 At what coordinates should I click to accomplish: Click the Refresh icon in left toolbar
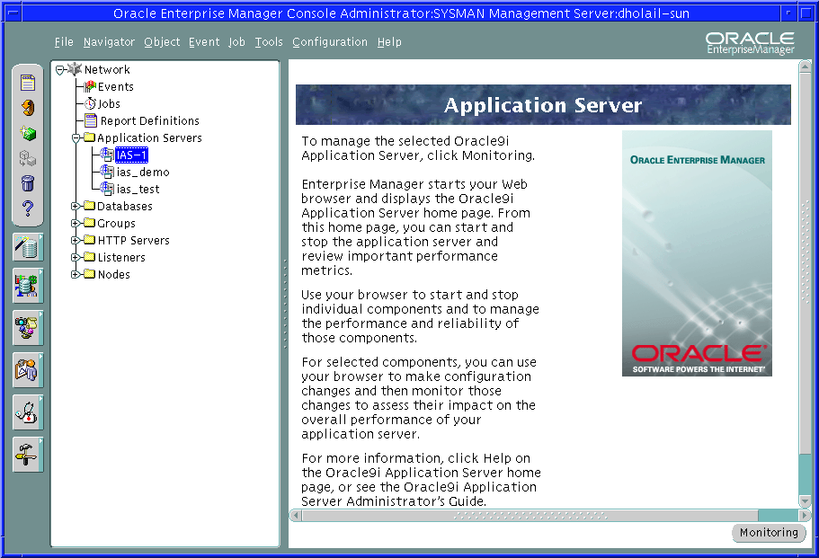[x=28, y=108]
